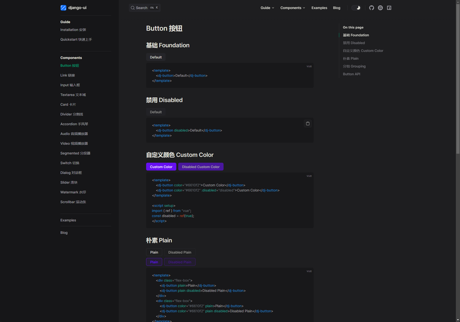The height and width of the screenshot is (322, 460).
Task: Open Quickstart 快速上手 guide page
Action: (x=76, y=40)
